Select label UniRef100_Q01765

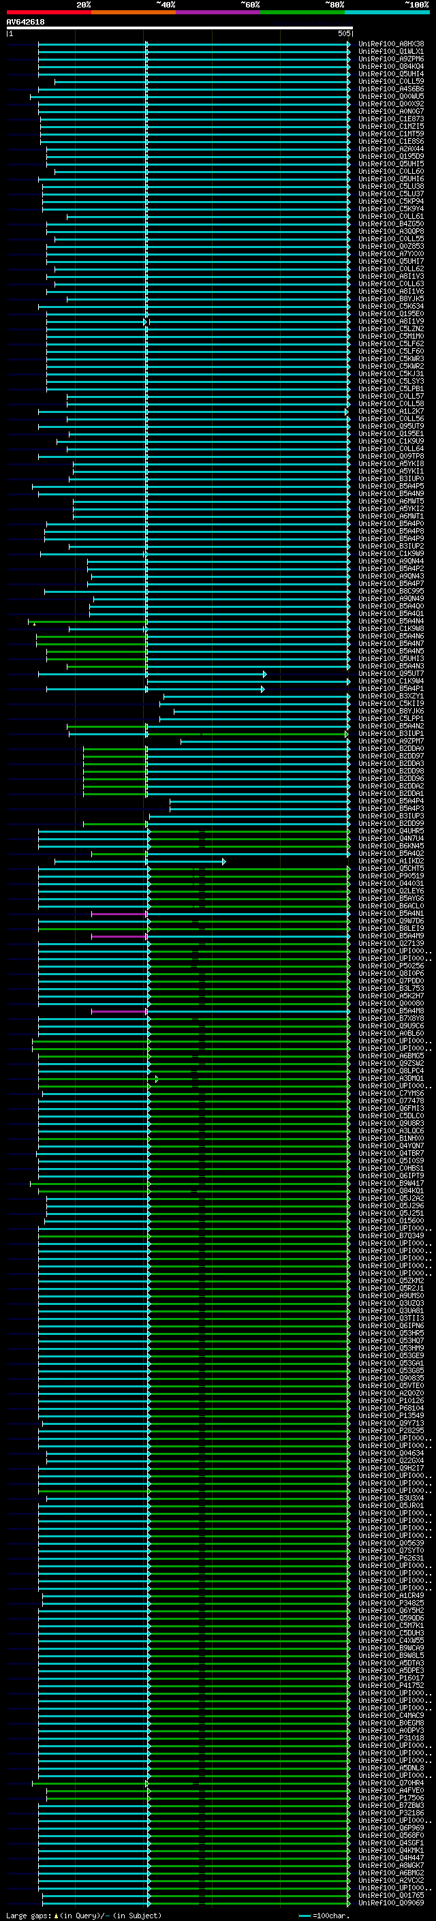[391, 1895]
